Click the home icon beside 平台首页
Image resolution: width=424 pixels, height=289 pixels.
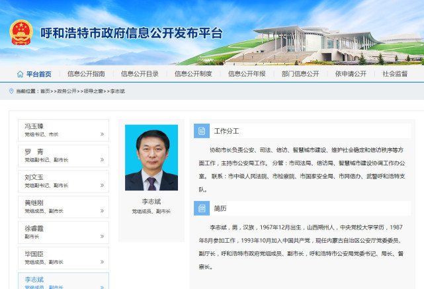[x=20, y=74]
